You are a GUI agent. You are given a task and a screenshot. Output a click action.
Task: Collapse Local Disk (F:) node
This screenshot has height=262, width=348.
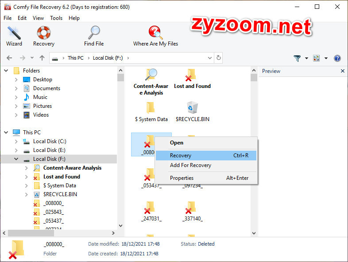pyautogui.click(x=16, y=159)
